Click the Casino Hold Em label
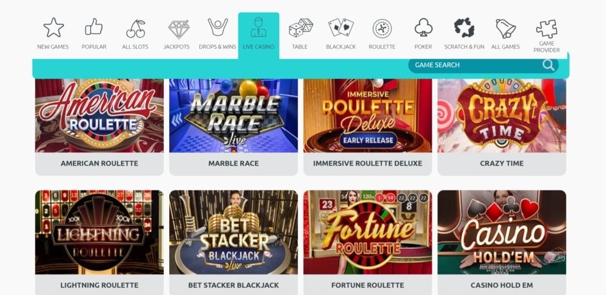The width and height of the screenshot is (606, 295). (502, 285)
